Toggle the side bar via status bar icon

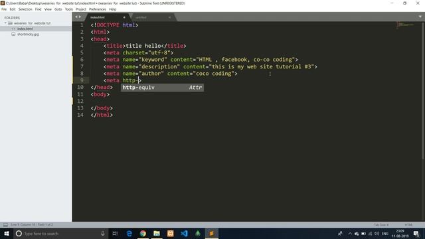click(x=5, y=224)
